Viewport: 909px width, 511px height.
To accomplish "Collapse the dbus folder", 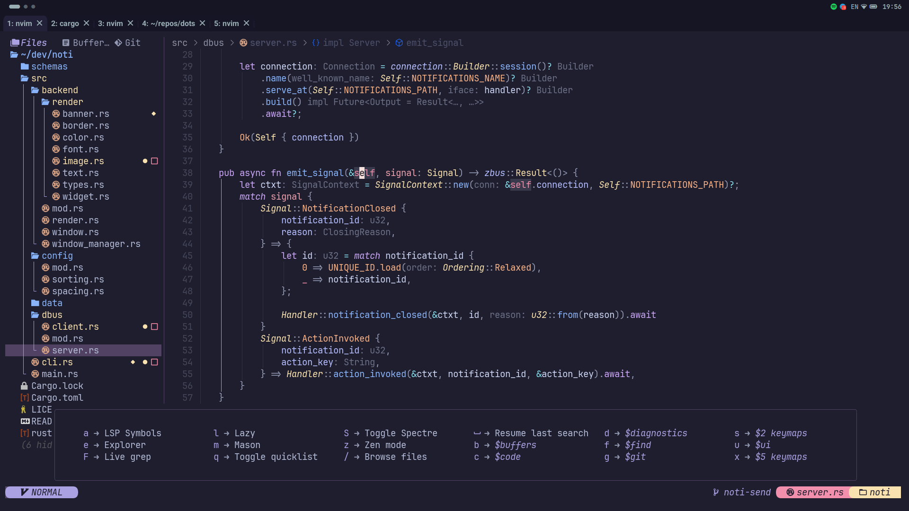I will point(47,315).
